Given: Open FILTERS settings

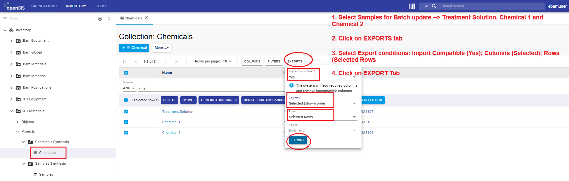Looking at the screenshot, I should (x=274, y=62).
